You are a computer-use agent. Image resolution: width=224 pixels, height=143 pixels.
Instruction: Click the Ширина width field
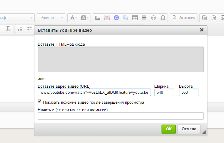point(164,93)
